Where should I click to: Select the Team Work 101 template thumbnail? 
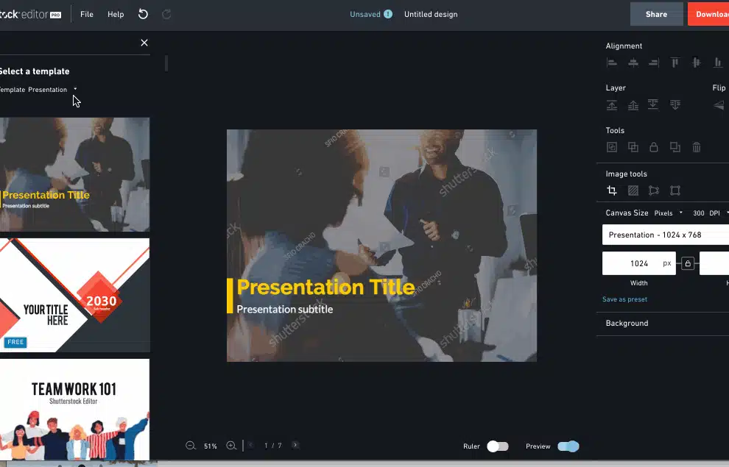(74, 409)
